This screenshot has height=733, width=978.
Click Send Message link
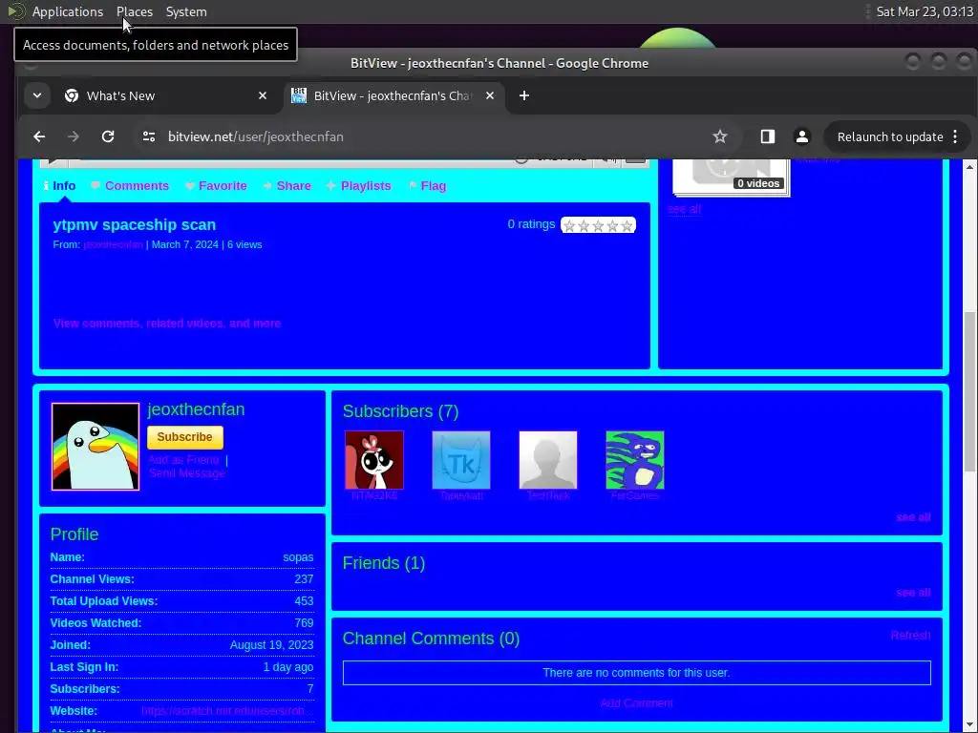(x=187, y=473)
